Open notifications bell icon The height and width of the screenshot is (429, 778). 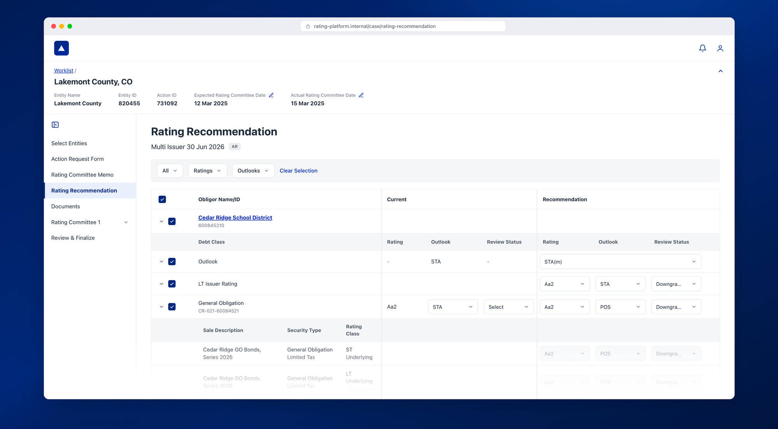702,48
